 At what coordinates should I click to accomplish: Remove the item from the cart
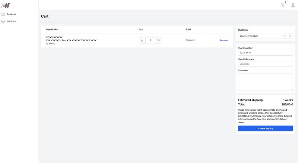[224, 40]
